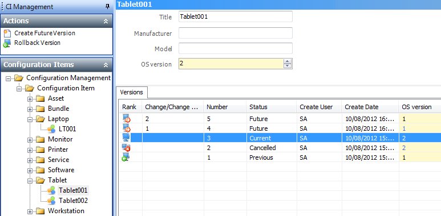Click the Tablet001 item icon
Screen dimensions: 441x216
pos(51,190)
